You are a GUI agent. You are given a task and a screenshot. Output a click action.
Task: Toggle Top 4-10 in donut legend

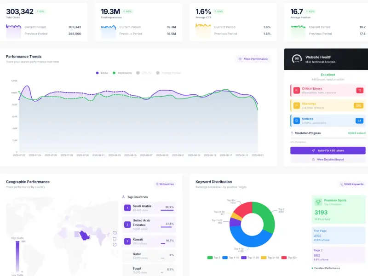pos(230,258)
